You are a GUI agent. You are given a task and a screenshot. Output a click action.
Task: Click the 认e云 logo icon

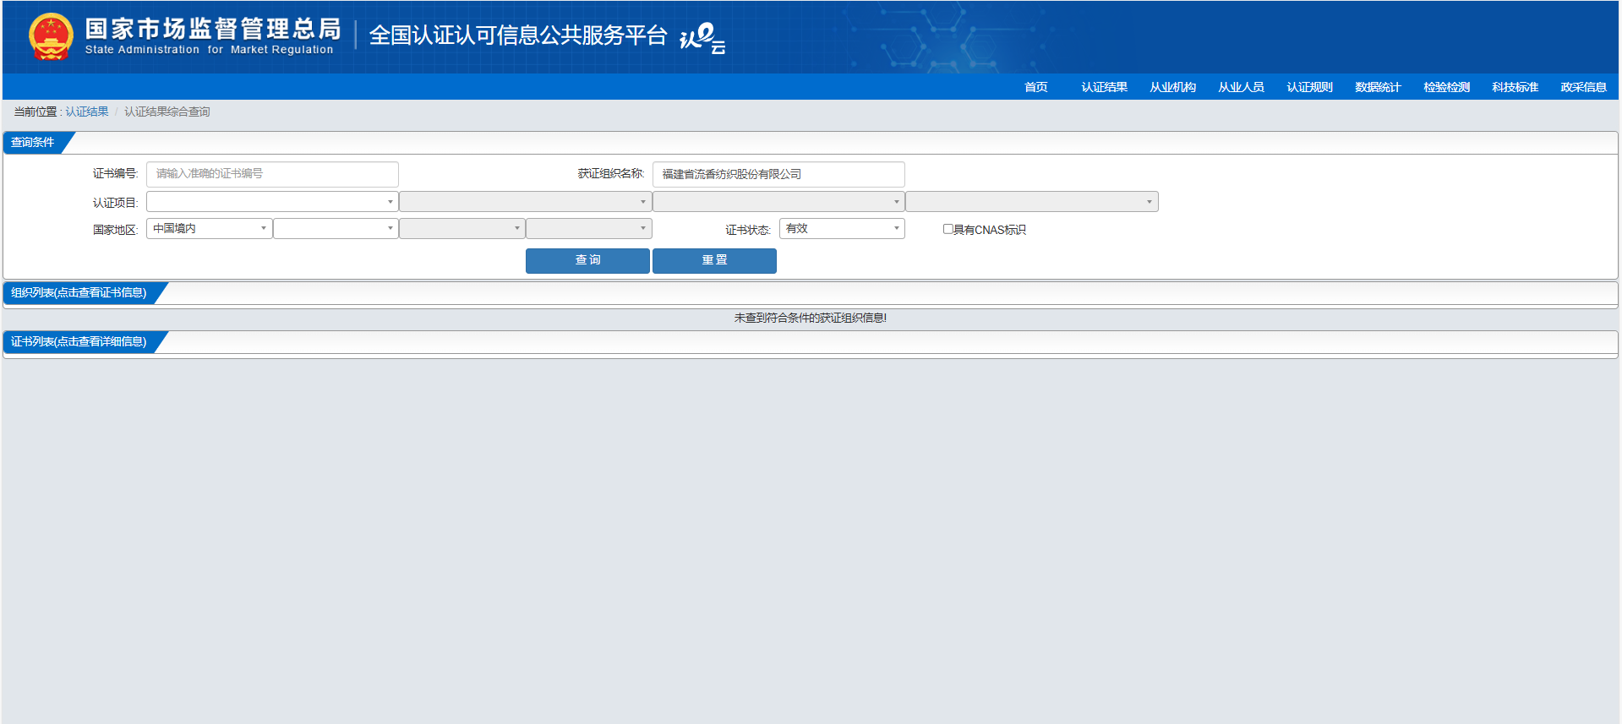(x=702, y=38)
